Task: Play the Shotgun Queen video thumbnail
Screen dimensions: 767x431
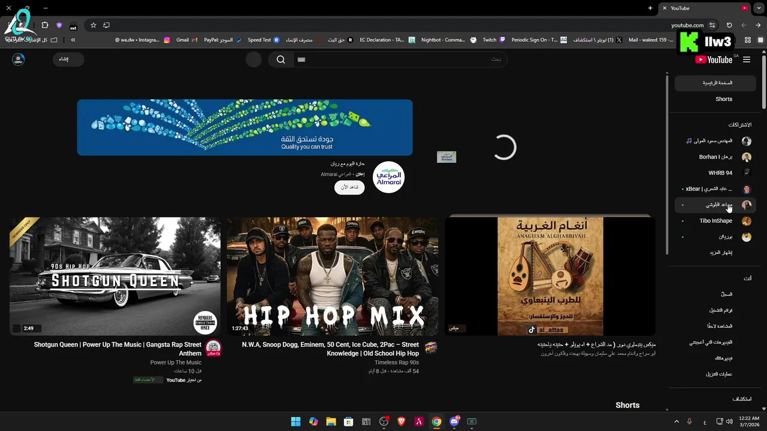Action: click(115, 276)
